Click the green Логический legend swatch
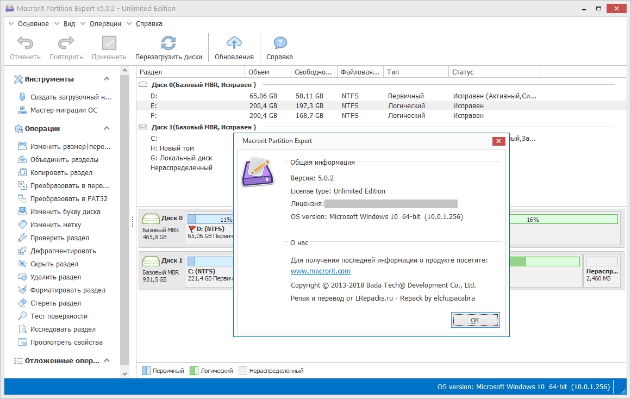The height and width of the screenshot is (399, 631). pos(194,371)
